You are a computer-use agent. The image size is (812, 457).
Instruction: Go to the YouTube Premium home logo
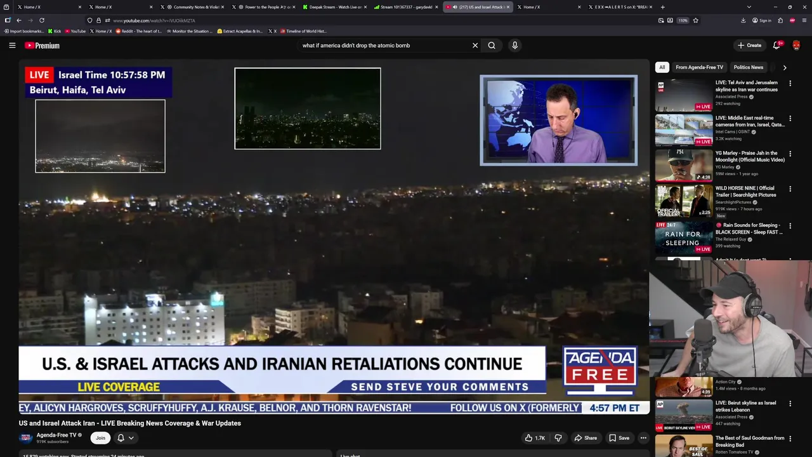click(42, 46)
